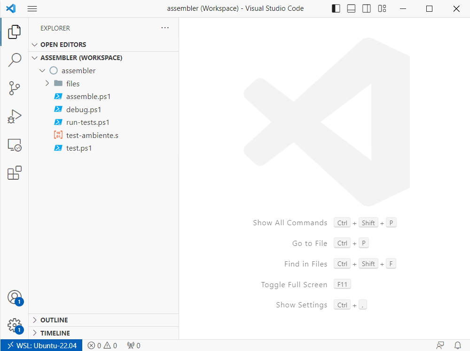The width and height of the screenshot is (470, 351).
Task: Click the "Show All Commands" label
Action: tap(290, 222)
